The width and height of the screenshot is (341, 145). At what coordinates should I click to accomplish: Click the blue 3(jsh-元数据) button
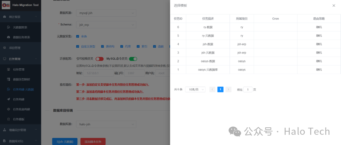(65, 141)
